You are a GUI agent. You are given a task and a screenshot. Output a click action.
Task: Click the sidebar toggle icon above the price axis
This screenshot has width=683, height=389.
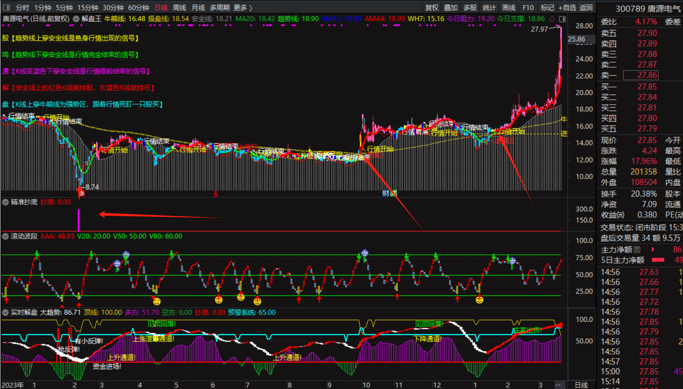point(562,19)
